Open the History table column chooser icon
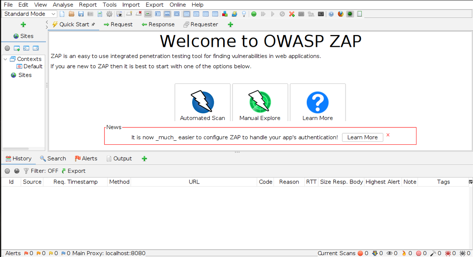The image size is (473, 257). [x=470, y=182]
